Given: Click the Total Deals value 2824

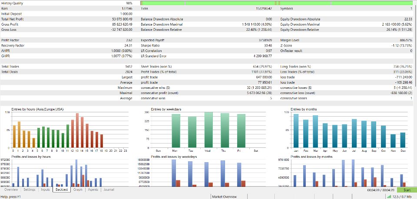Looking at the screenshot, I should pyautogui.click(x=129, y=72).
